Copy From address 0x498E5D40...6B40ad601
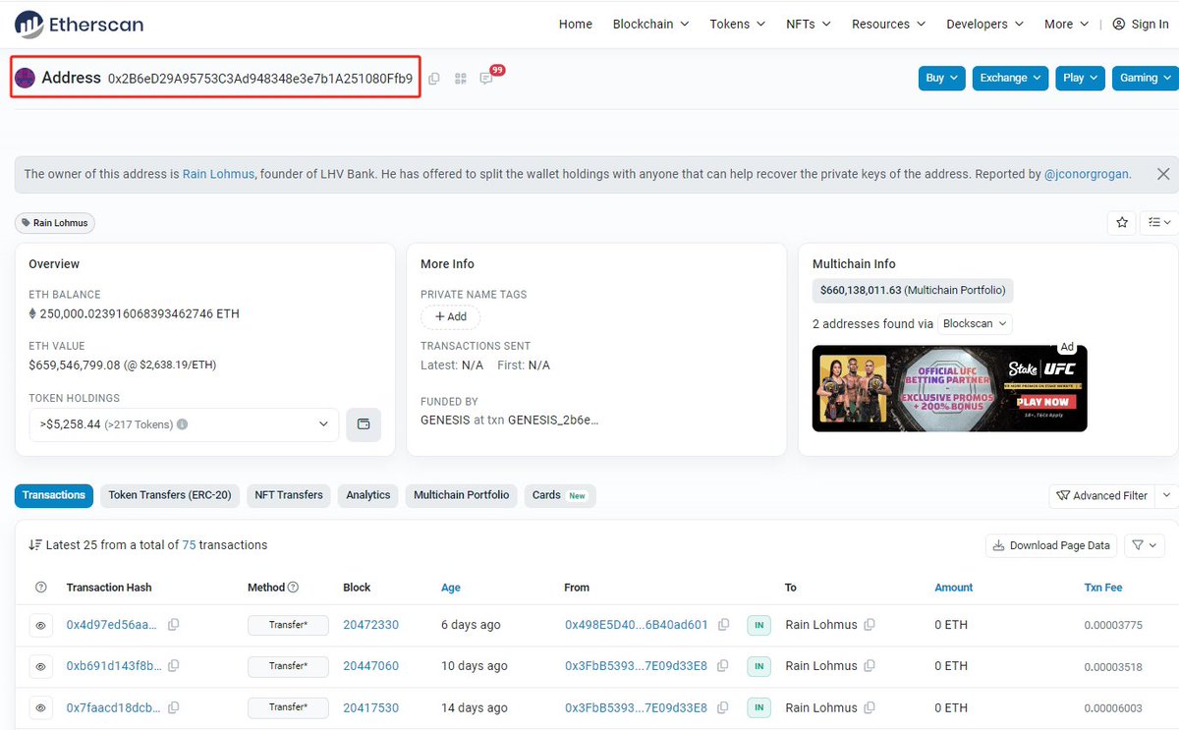 coord(724,625)
